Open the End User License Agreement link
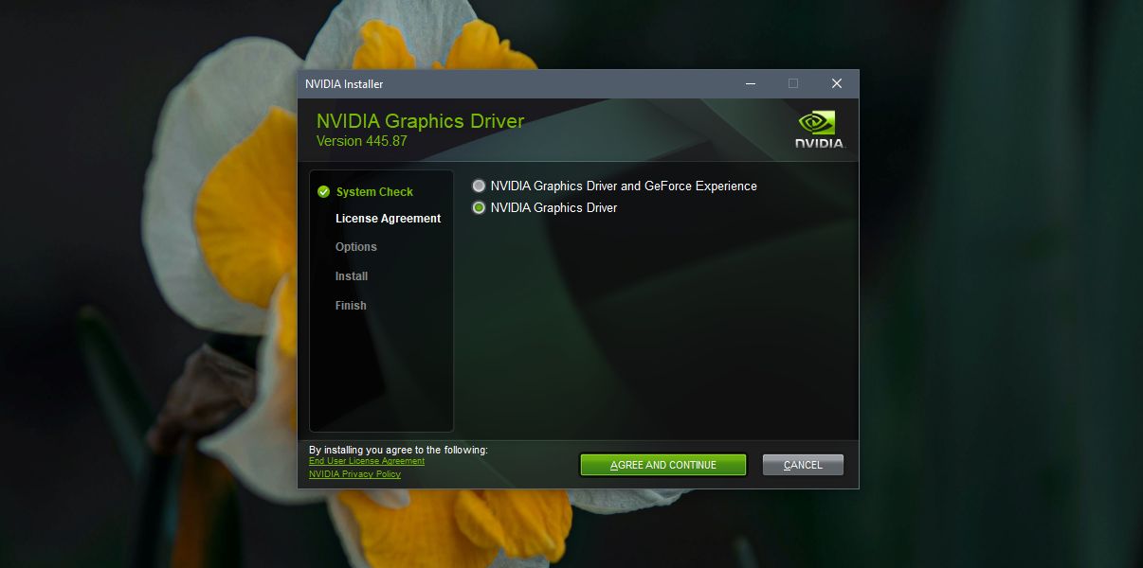Image resolution: width=1143 pixels, height=568 pixels. [x=367, y=462]
